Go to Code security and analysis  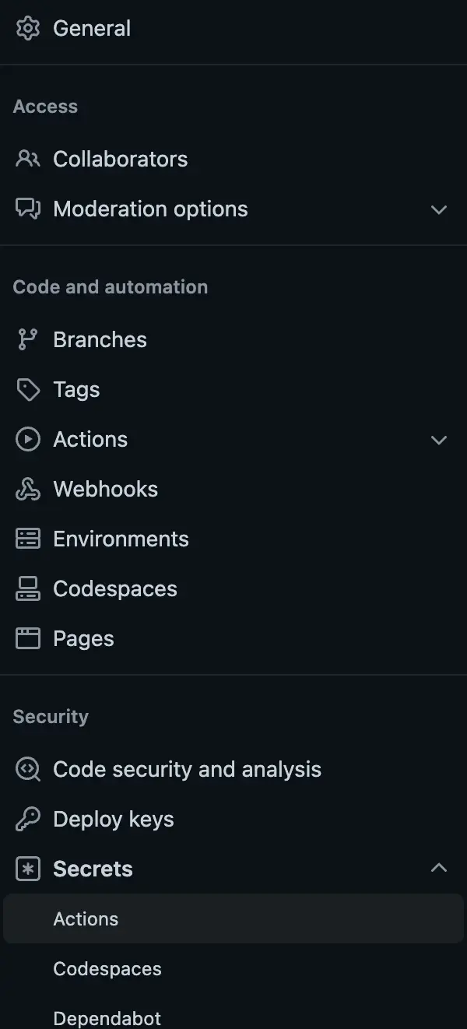[x=187, y=770]
